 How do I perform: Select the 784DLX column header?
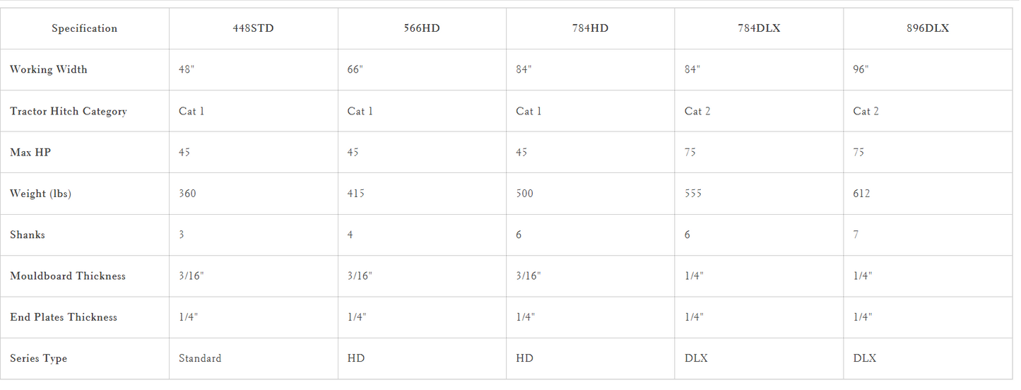(759, 28)
